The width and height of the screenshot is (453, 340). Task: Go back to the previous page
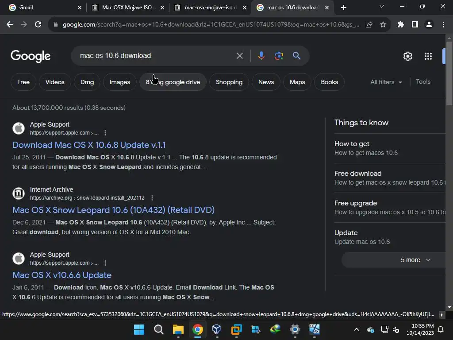click(10, 25)
